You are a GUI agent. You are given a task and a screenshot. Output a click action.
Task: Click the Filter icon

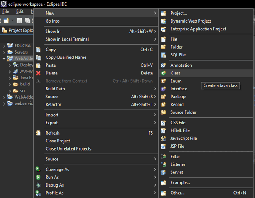[163, 157]
